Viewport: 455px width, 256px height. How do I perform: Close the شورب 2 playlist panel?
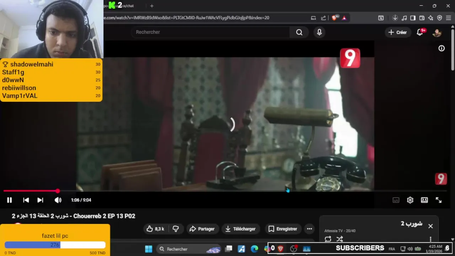(430, 226)
